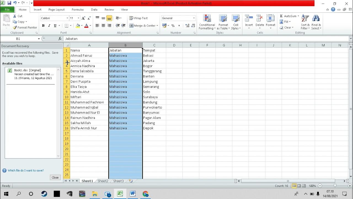Switch to Page Break Preview in status bar
This screenshot has height=199, width=353.
click(304, 186)
